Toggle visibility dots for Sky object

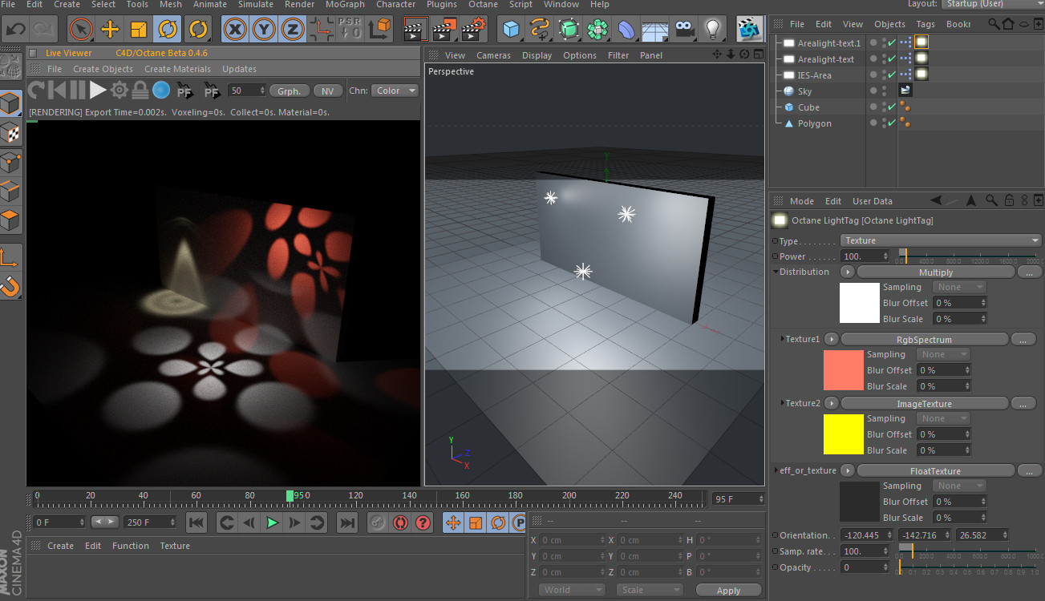tap(884, 91)
